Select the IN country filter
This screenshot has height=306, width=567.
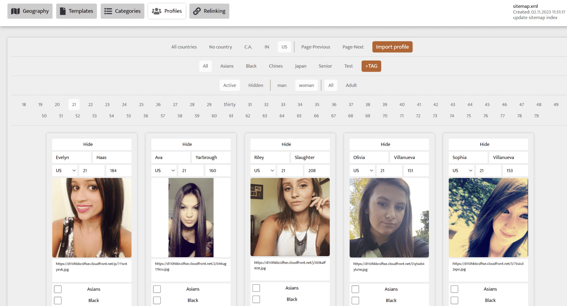click(x=267, y=47)
